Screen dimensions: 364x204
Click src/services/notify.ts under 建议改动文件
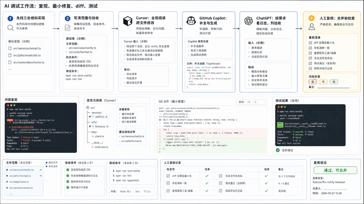[x=133, y=136]
